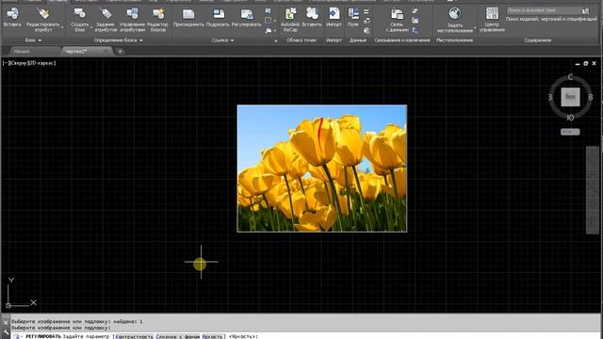
Task: Open the data extraction icon below update fields
Action: point(416,30)
